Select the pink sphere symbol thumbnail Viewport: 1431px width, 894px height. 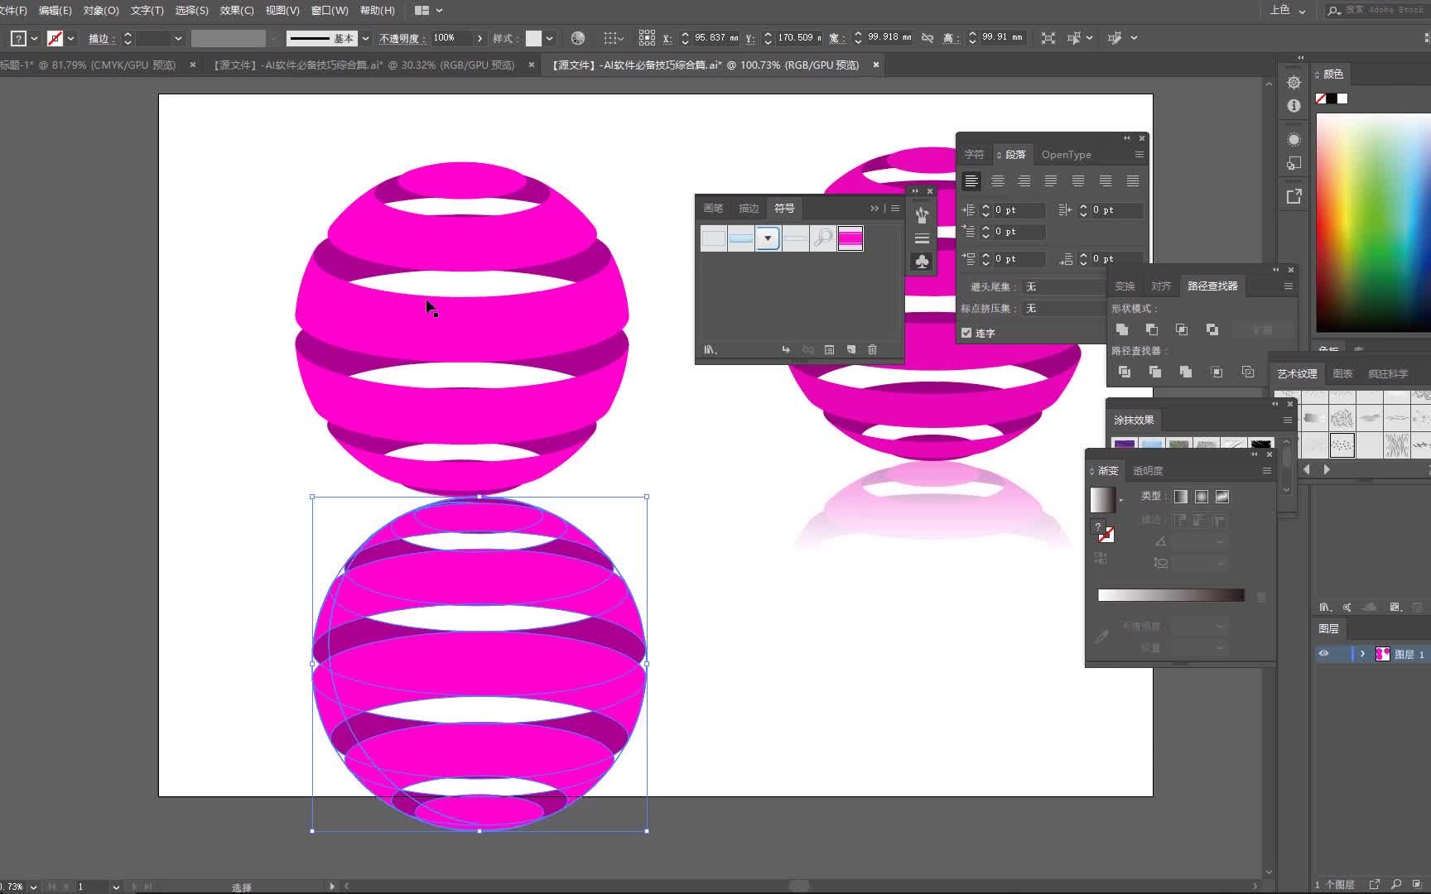point(850,238)
